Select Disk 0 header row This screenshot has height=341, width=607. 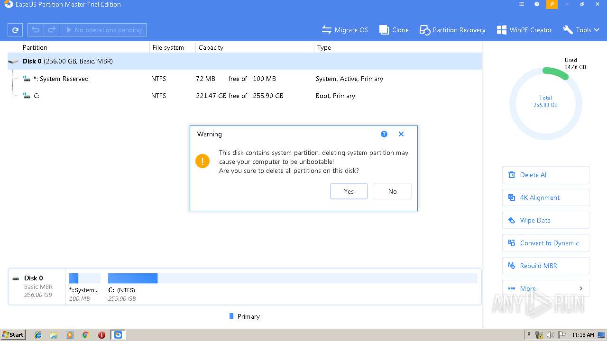pos(245,61)
